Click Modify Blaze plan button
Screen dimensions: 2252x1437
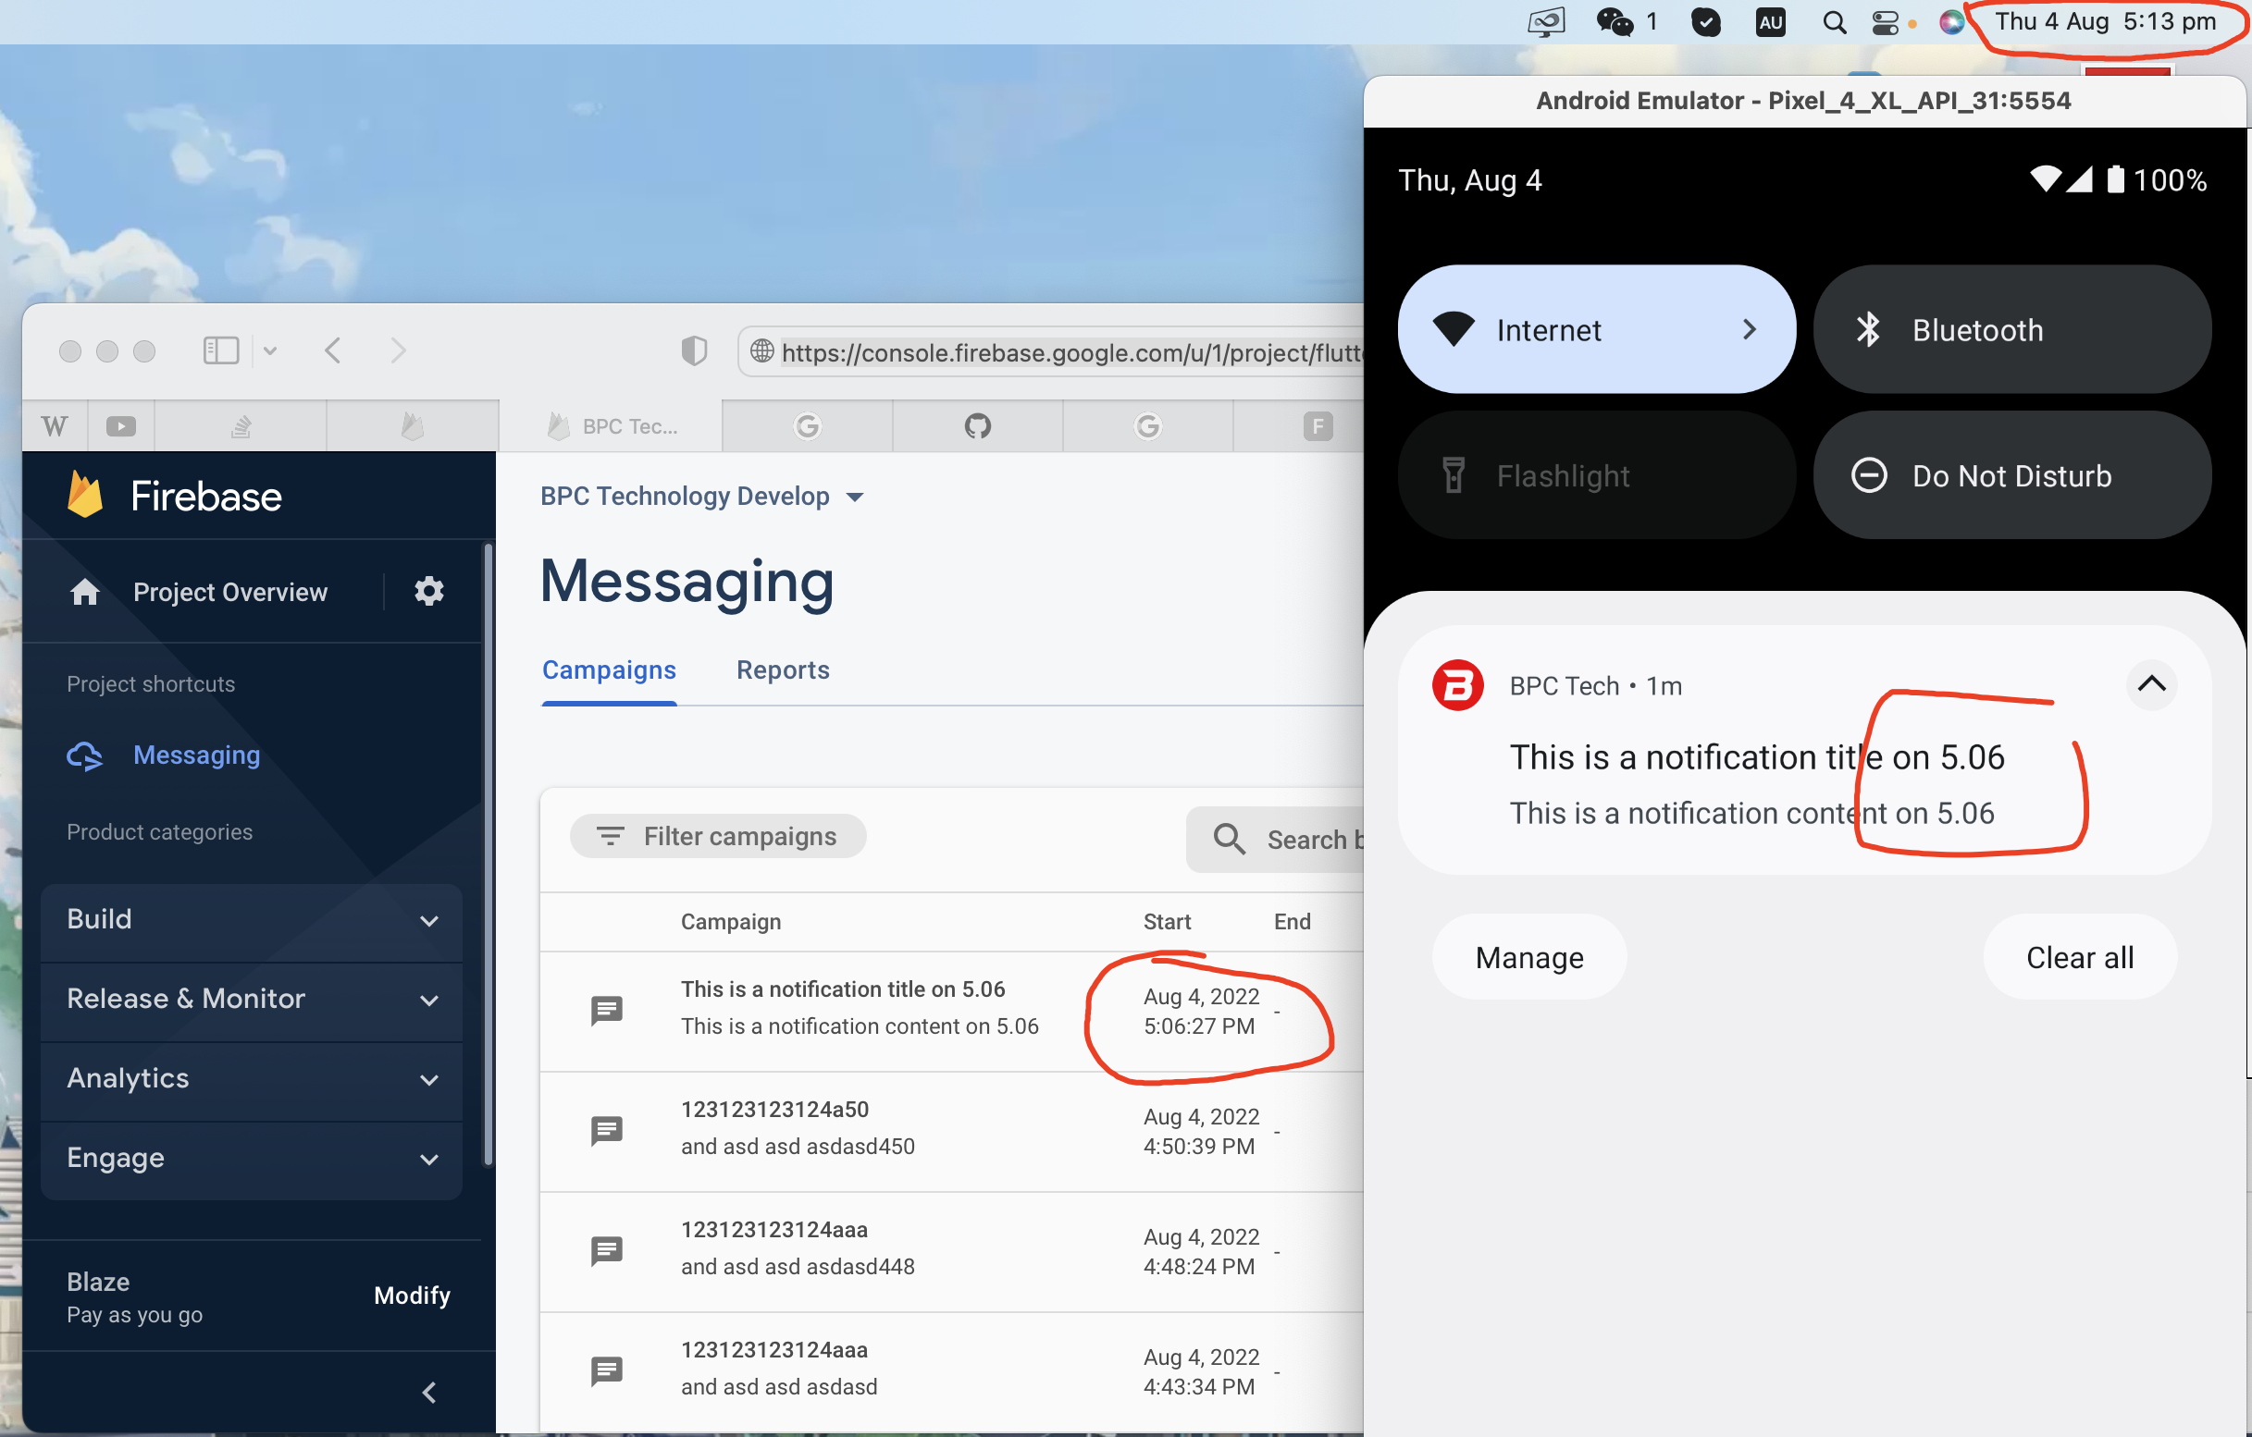[413, 1296]
